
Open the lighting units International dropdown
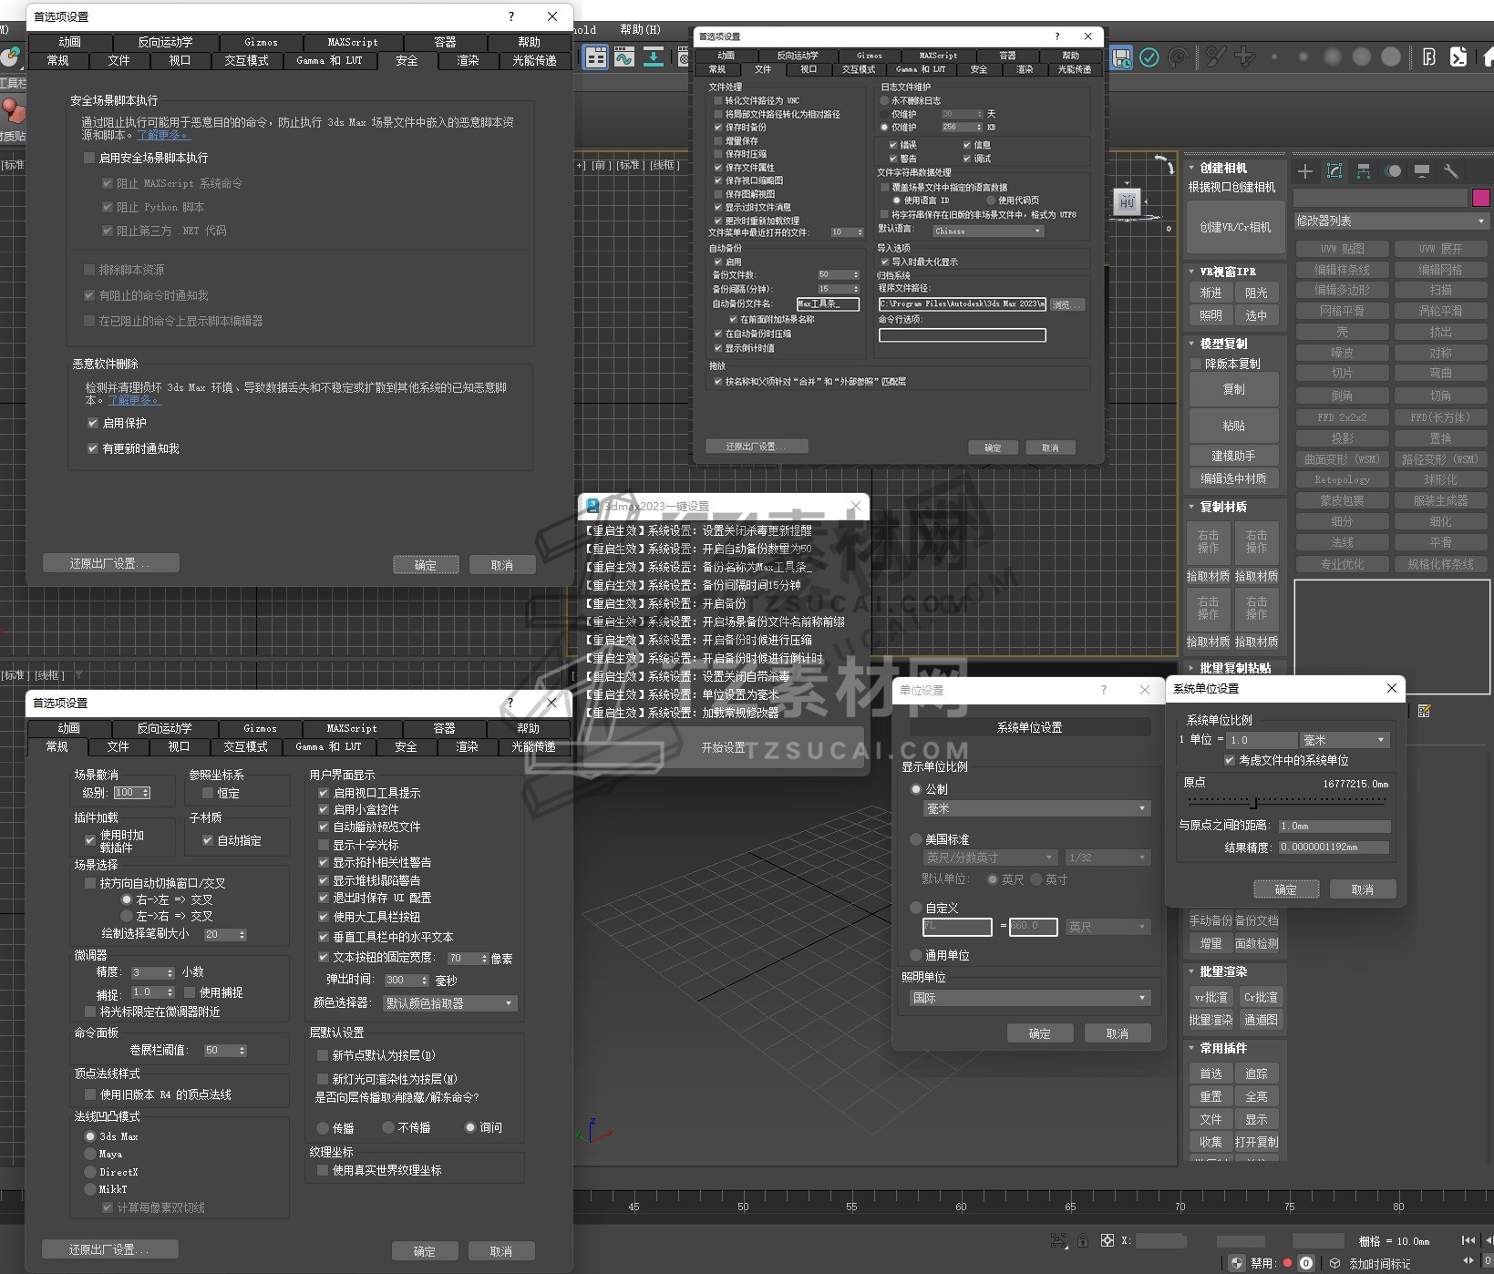click(1029, 998)
